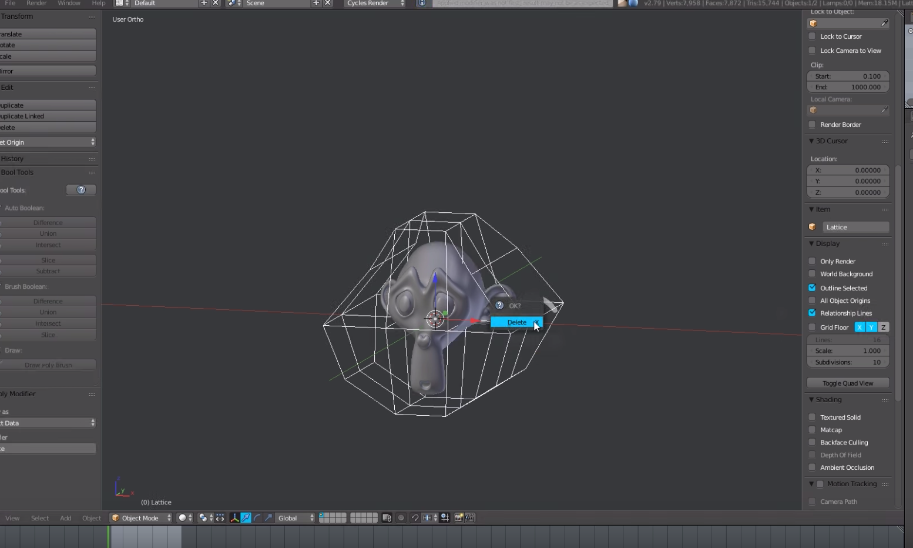Click the Lock to Object eyedropper icon
Screen dimensions: 913x548
pos(884,24)
